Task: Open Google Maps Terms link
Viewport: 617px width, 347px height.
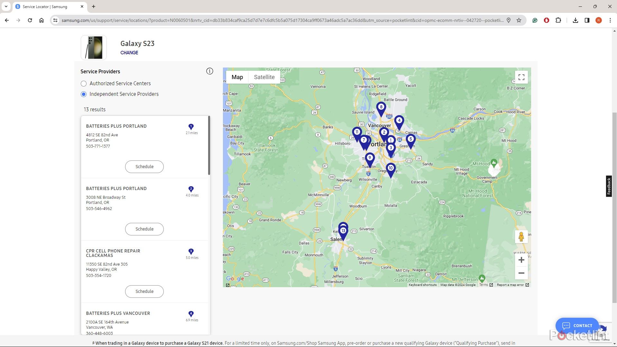Action: tap(484, 285)
